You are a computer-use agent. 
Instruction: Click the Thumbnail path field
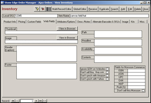tap(41, 32)
